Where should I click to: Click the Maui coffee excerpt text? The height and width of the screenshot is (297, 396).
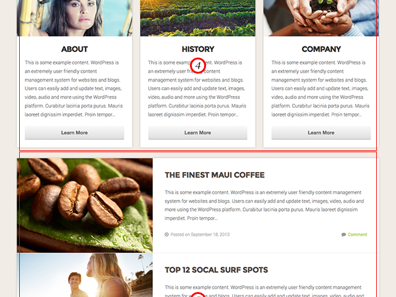coord(264,205)
